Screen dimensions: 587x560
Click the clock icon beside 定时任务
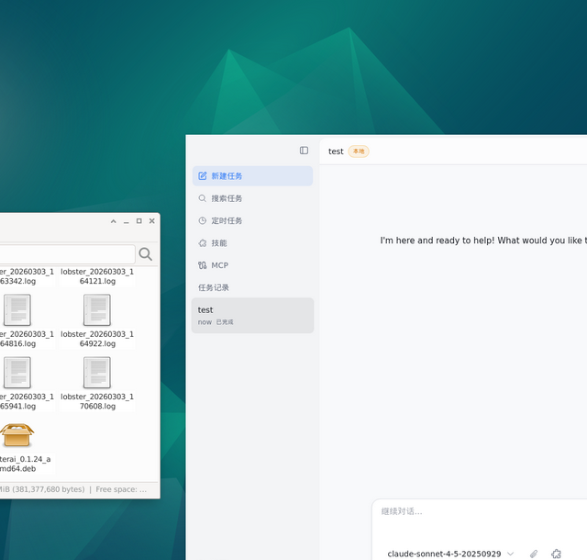(202, 220)
